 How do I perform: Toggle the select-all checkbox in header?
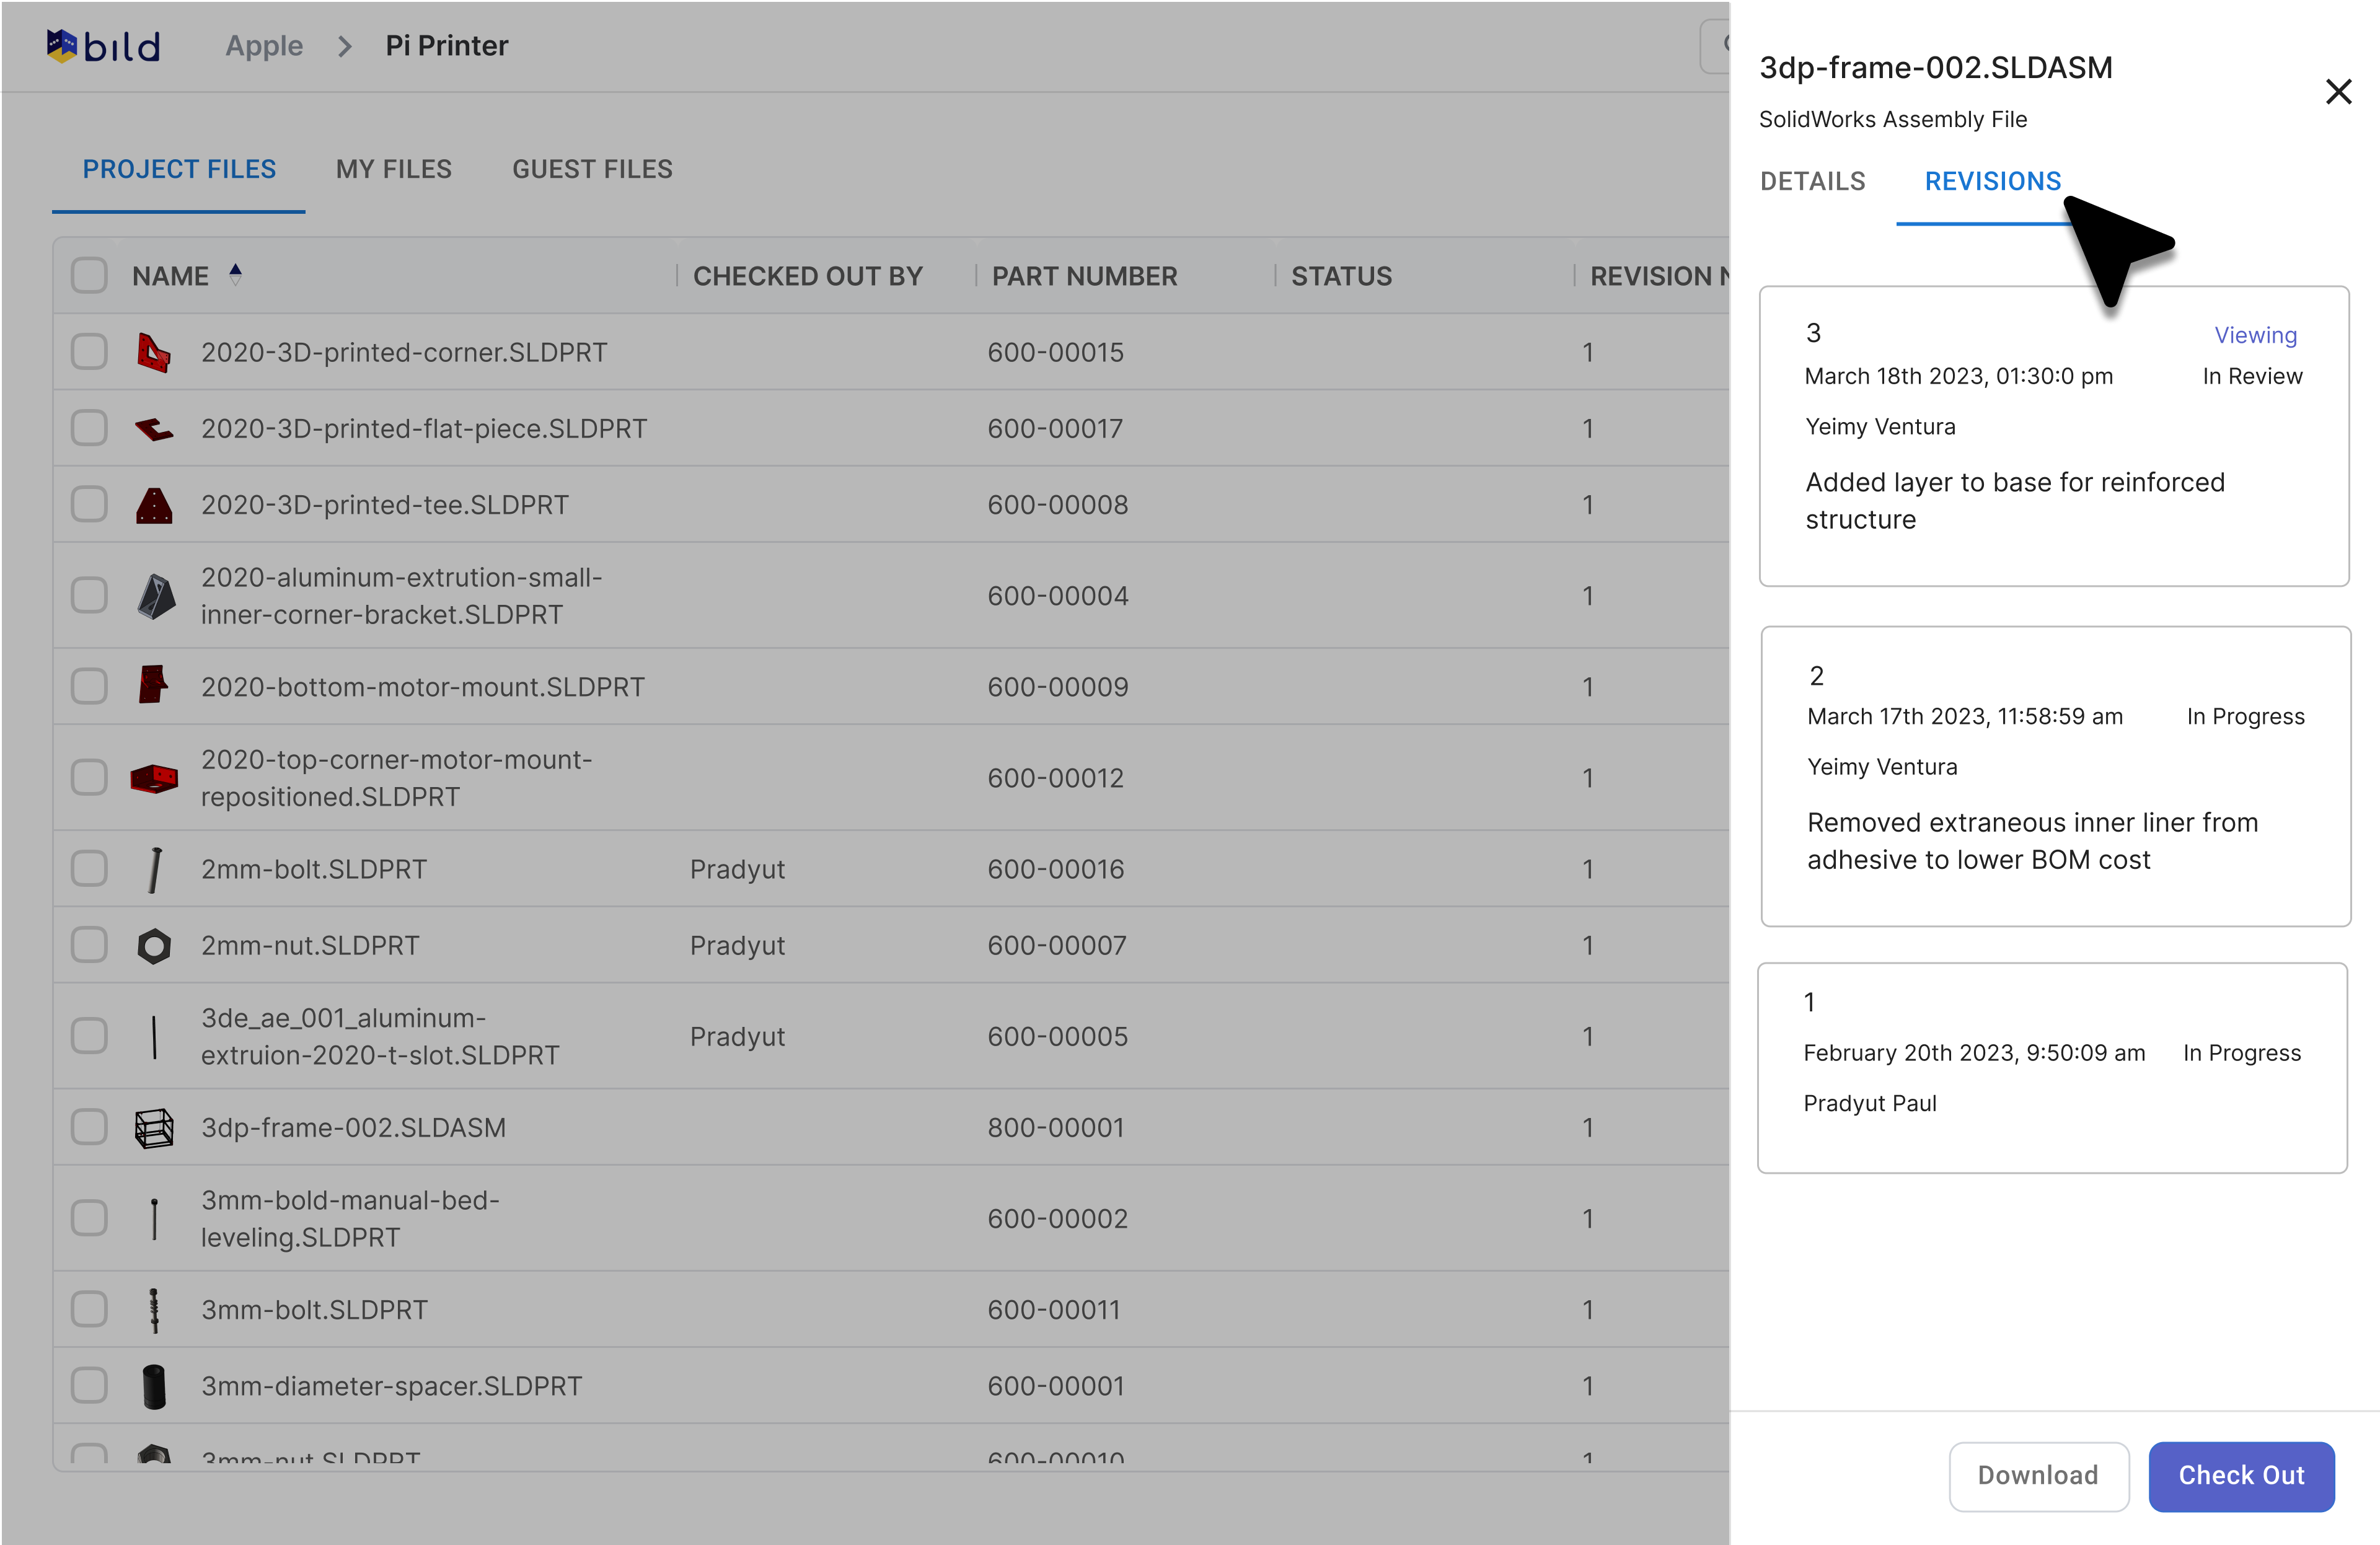(89, 275)
